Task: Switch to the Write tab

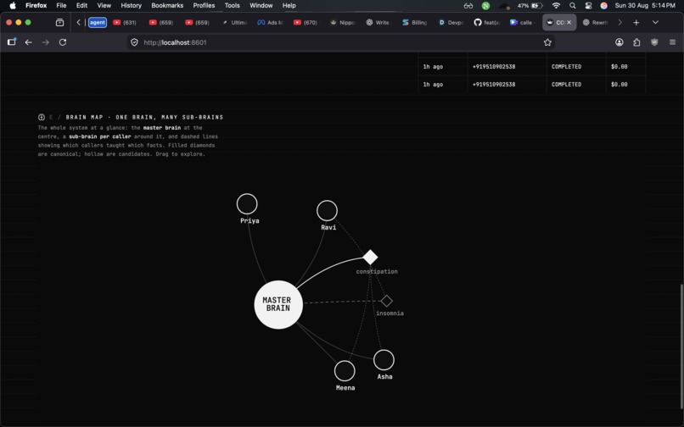Action: point(378,22)
